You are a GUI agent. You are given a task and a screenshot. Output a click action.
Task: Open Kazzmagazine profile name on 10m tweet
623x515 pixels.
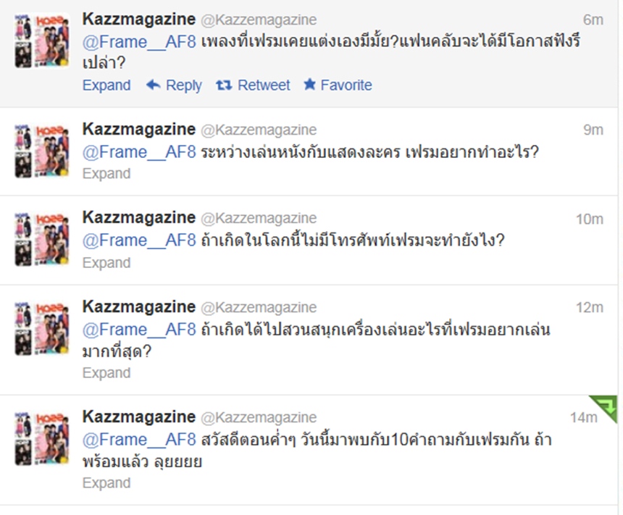coord(139,217)
